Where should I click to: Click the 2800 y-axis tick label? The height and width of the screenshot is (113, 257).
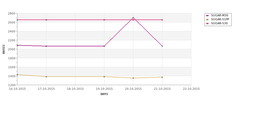(x=12, y=13)
